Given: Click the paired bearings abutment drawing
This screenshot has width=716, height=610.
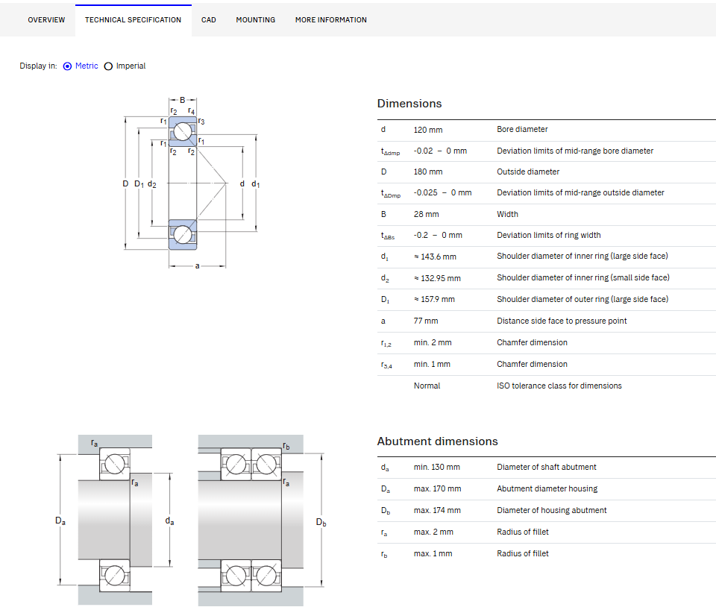Looking at the screenshot, I should pyautogui.click(x=262, y=520).
